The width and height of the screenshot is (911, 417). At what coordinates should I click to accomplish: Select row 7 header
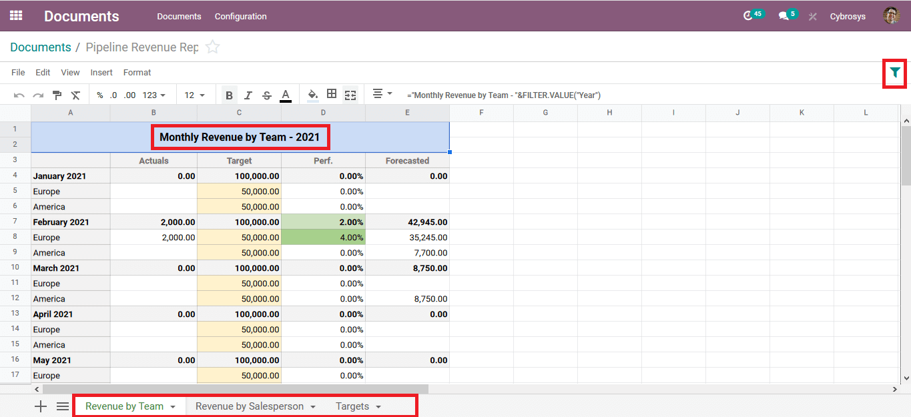15,222
